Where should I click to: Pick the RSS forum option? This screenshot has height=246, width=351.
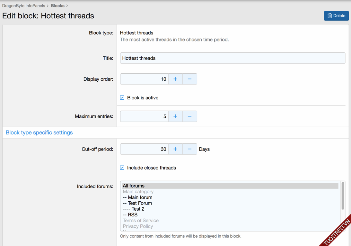coord(130,215)
